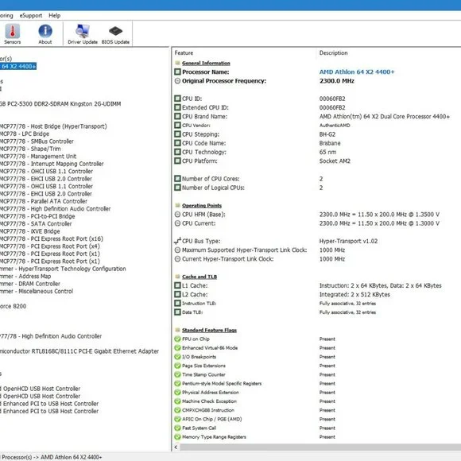The width and height of the screenshot is (461, 461).
Task: Click the CPU Code Name icon
Action: (177, 143)
